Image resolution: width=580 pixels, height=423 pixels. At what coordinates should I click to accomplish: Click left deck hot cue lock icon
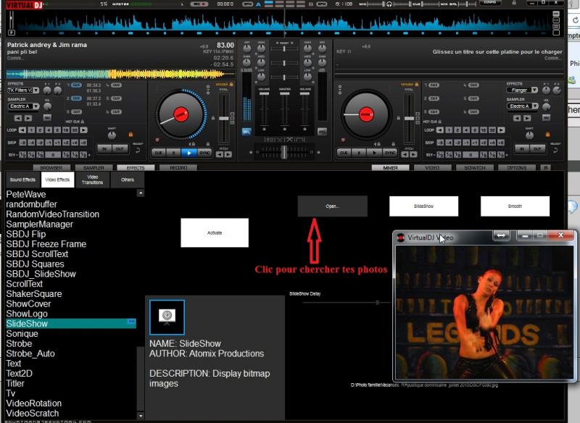pos(82,122)
